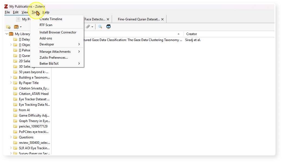Screen dimensions: 282x162
Task: Click the New Library box icon
Action: pyautogui.click(x=16, y=27)
